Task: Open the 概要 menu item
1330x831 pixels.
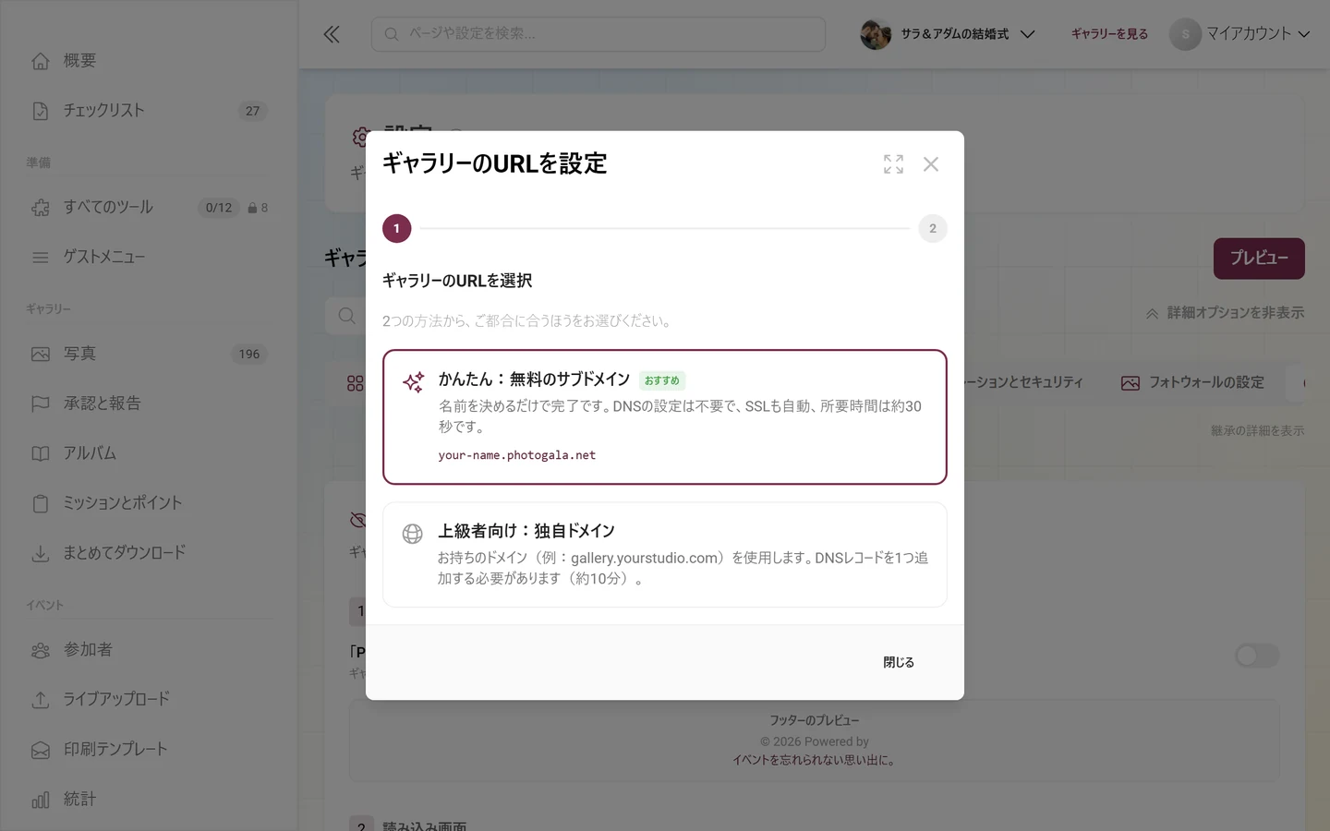Action: (x=149, y=61)
